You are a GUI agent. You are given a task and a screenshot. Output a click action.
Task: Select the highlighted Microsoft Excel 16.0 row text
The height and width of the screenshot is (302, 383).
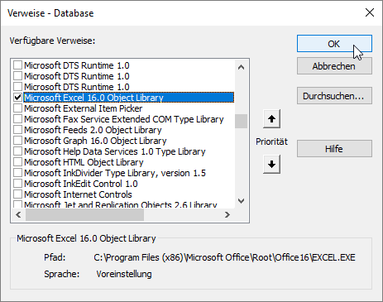point(93,98)
